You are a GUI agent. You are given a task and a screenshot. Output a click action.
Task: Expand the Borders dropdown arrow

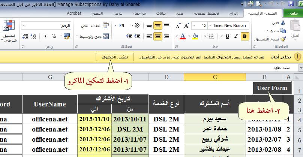205,36
